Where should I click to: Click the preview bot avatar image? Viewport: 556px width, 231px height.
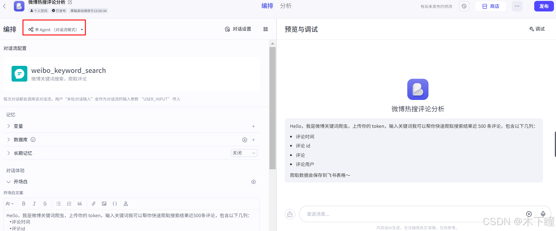pyautogui.click(x=418, y=89)
